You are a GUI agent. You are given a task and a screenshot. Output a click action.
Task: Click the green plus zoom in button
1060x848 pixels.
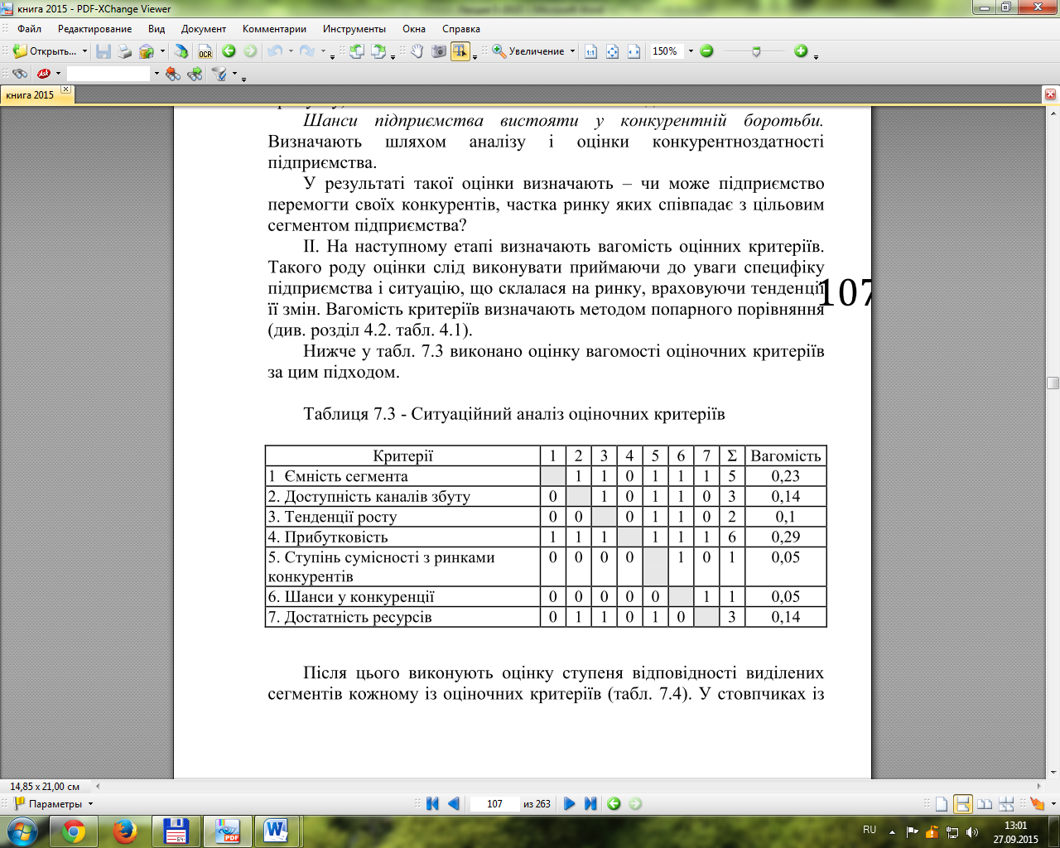click(x=801, y=51)
